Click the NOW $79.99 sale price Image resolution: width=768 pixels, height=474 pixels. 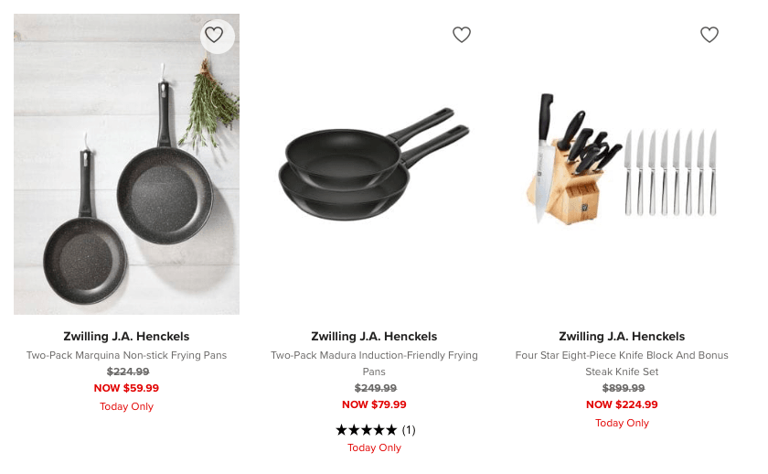pyautogui.click(x=374, y=404)
